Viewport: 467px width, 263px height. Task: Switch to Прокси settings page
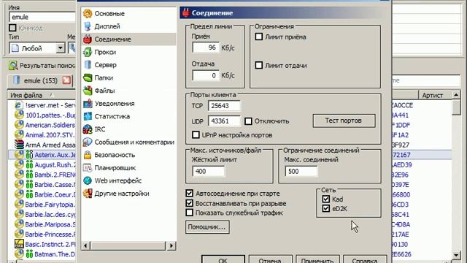click(105, 52)
